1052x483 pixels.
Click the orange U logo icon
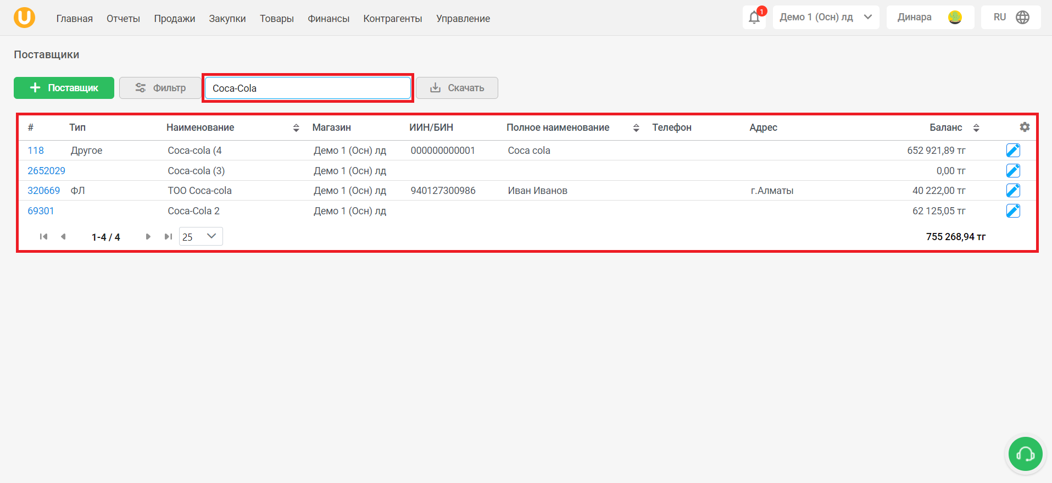click(24, 18)
